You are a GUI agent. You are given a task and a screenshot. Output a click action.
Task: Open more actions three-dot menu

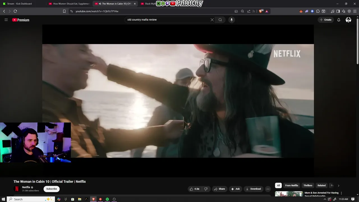(268, 189)
